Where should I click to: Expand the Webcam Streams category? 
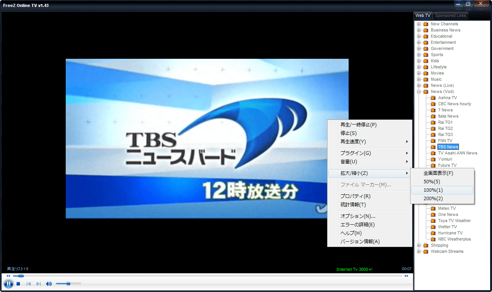click(419, 252)
